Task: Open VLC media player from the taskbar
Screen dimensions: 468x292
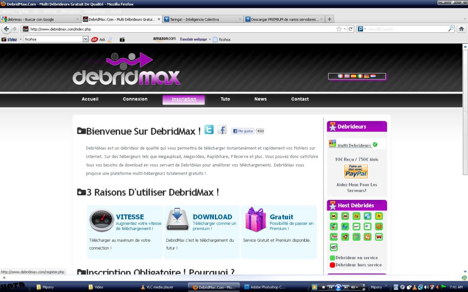Action: tap(161, 287)
